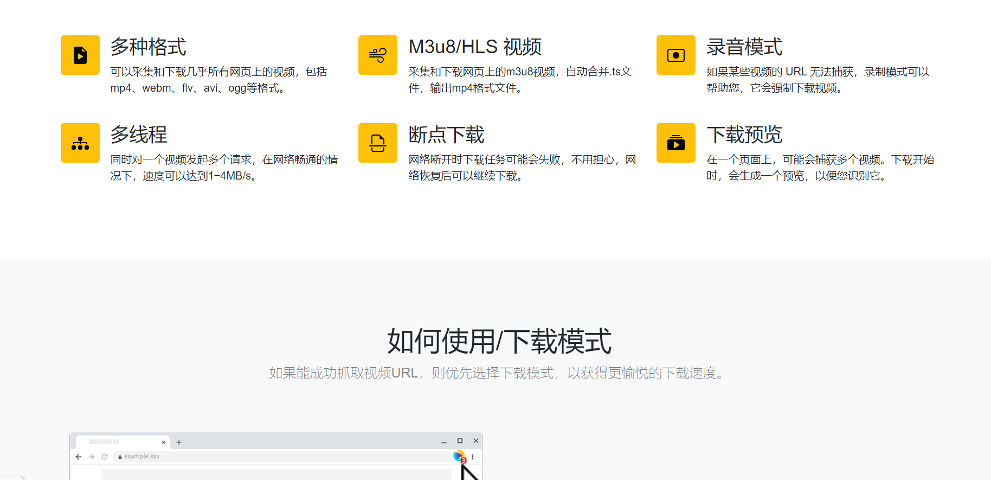Click the 录音模式 heading

[744, 47]
